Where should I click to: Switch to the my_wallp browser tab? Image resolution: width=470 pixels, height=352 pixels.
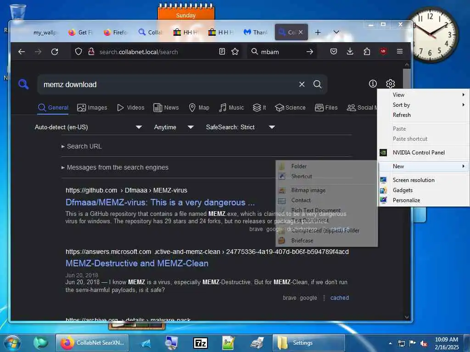tap(45, 33)
